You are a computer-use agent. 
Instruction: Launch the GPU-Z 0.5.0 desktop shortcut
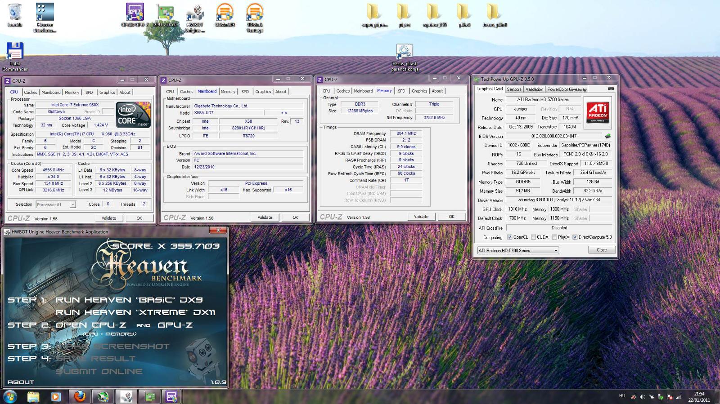click(165, 15)
